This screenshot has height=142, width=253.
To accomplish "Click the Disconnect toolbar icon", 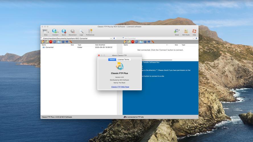I will coord(73,31).
